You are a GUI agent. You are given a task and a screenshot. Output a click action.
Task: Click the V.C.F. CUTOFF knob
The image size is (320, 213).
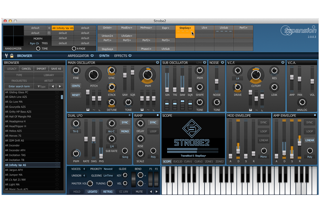(x=256, y=75)
